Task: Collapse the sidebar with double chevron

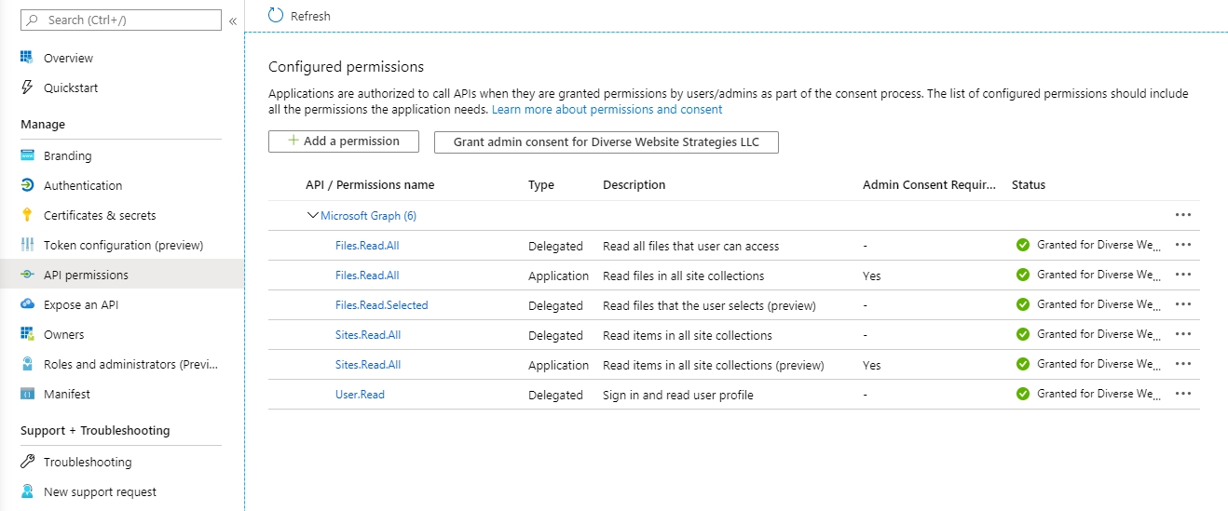Action: tap(233, 20)
